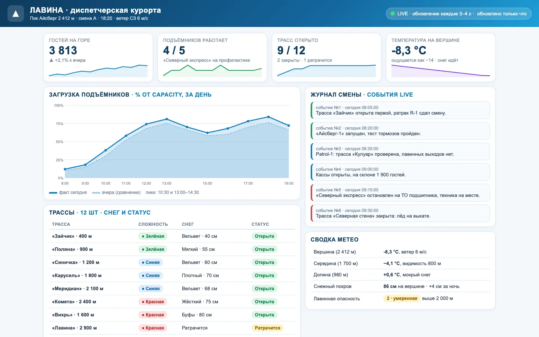Click the snow cell "Плотный · 70 см"
Screen dimensions: 539x337
coord(200,276)
